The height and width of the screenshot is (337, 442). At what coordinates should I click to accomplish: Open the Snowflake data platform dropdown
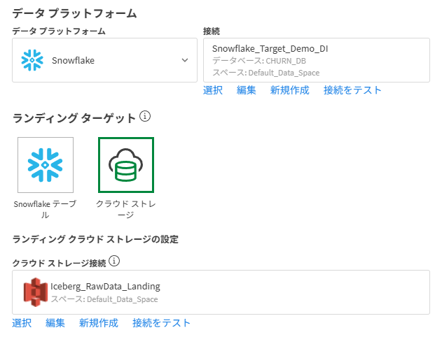104,60
